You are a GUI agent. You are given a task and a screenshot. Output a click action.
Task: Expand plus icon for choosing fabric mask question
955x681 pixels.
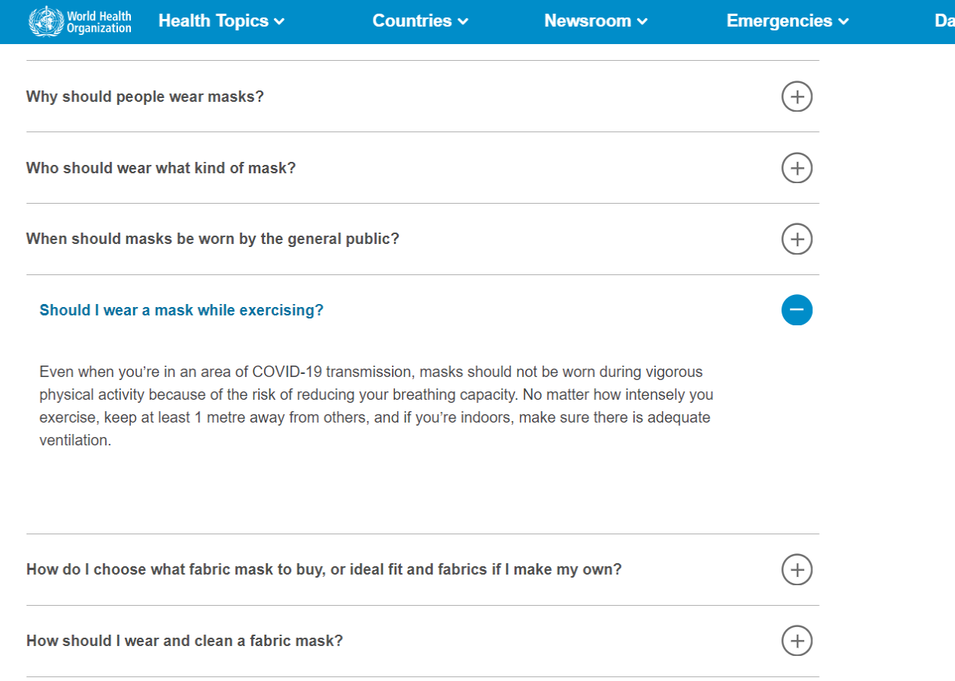tap(797, 569)
